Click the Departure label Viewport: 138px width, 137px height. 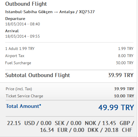[15, 19]
